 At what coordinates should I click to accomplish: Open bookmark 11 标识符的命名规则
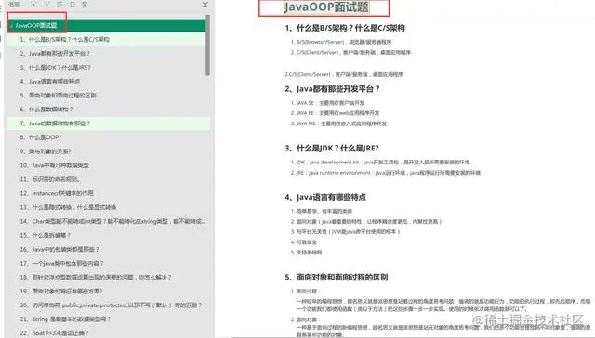click(x=49, y=179)
